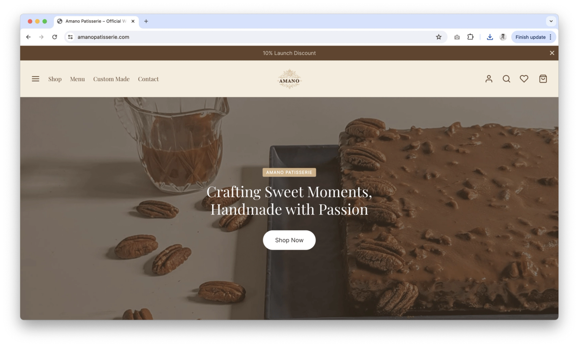The width and height of the screenshot is (579, 347).
Task: Open the site search icon
Action: click(506, 79)
